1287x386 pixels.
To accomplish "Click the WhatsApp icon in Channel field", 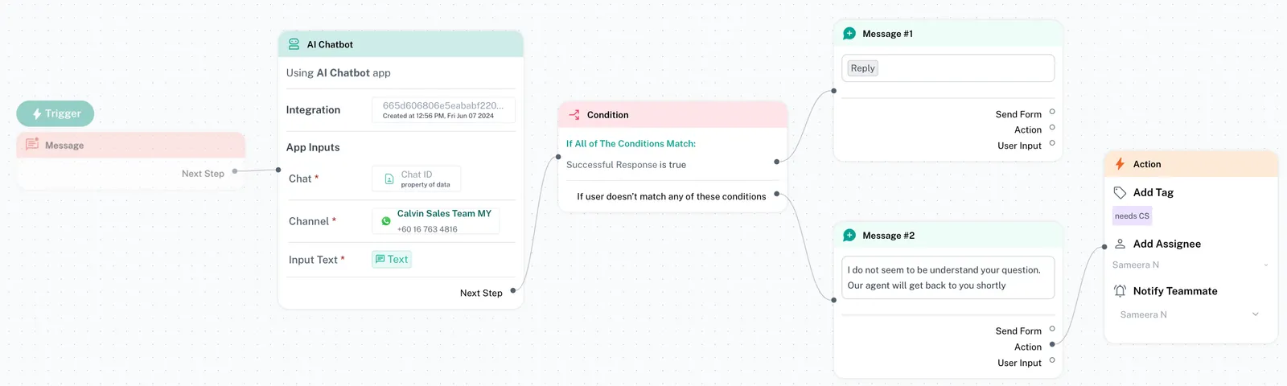I will (386, 221).
